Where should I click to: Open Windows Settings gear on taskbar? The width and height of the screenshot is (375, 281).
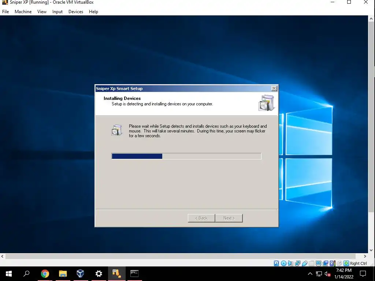(99, 273)
